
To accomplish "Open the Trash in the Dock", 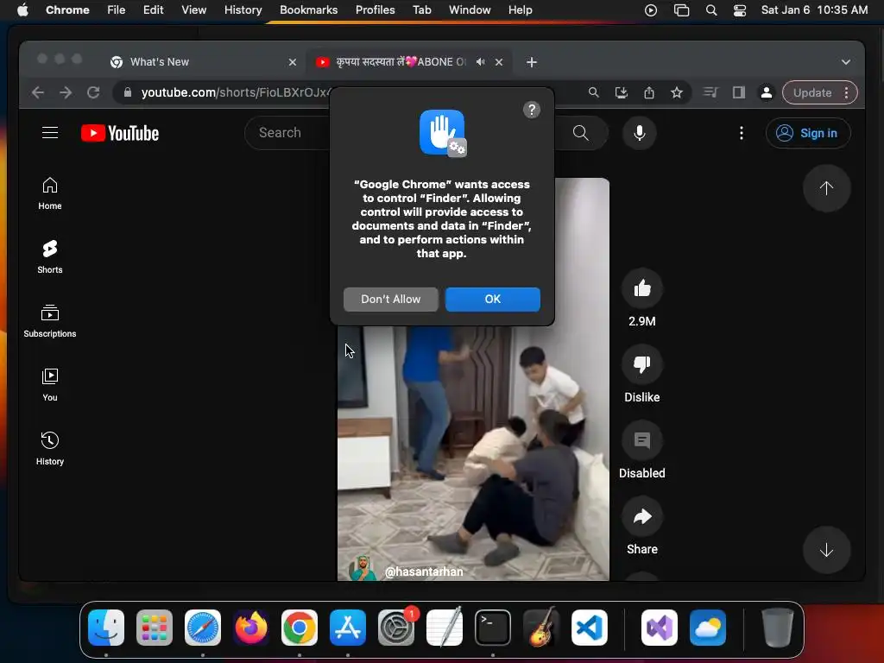I will point(778,628).
